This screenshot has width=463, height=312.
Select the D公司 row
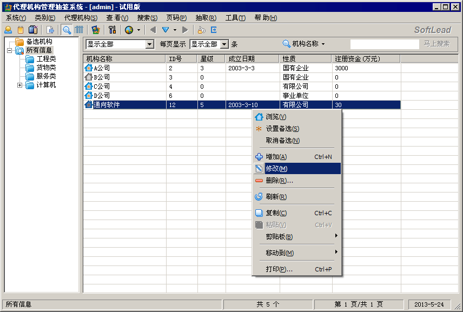coord(242,96)
